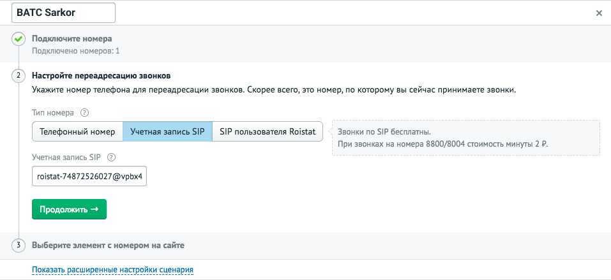Switch to "SIP пользователя Roistat" type

pos(267,131)
